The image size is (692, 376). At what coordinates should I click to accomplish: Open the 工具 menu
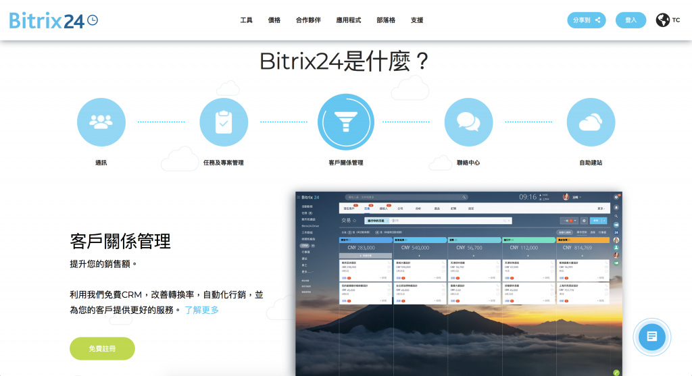click(246, 20)
